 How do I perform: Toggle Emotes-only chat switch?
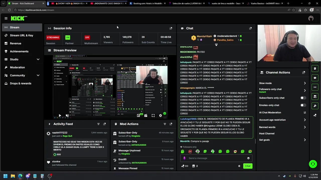[303, 105]
